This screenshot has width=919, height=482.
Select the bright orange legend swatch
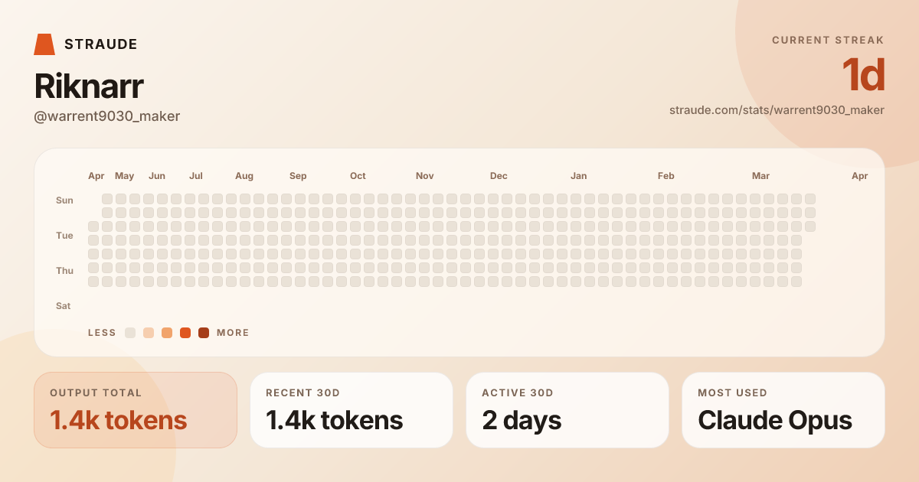click(x=185, y=333)
